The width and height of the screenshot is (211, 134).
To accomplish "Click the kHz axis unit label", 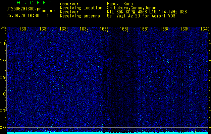I will point(3,27).
